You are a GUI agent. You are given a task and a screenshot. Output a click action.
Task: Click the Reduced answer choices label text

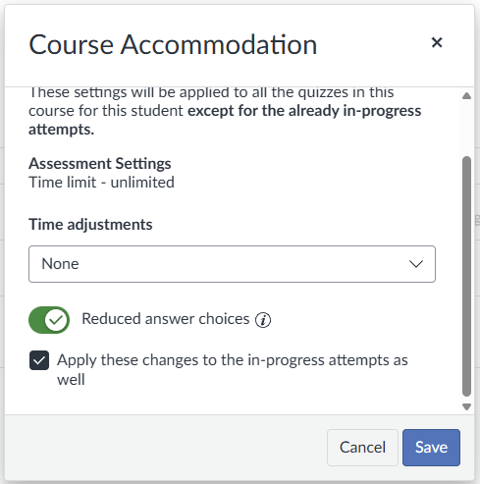tap(166, 319)
